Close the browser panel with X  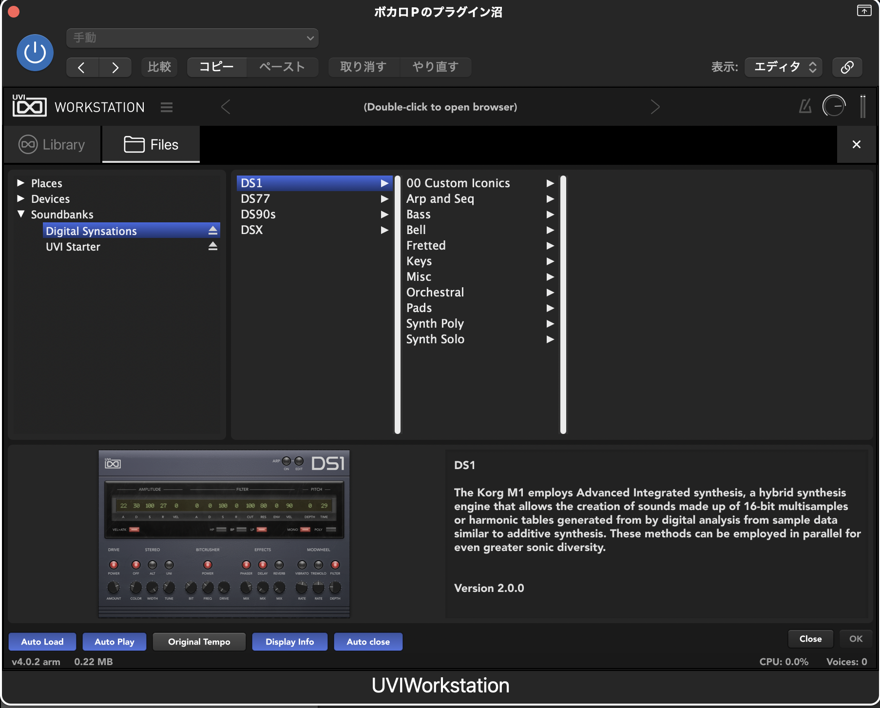pyautogui.click(x=857, y=144)
